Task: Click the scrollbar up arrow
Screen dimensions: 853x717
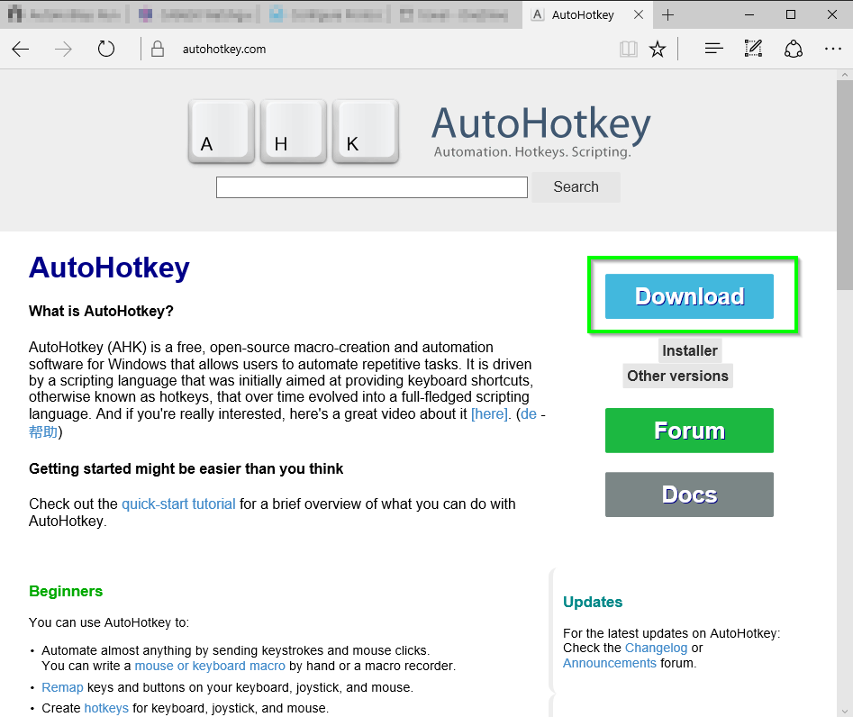Action: (844, 75)
